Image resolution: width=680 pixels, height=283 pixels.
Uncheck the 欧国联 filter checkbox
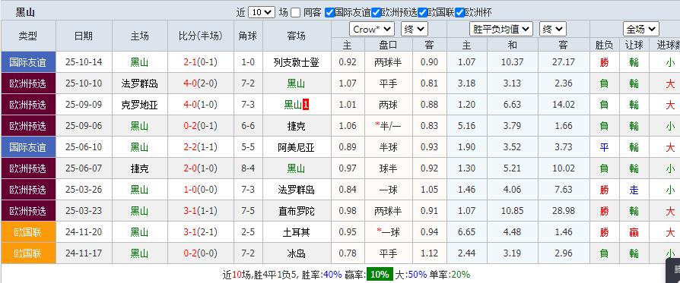pyautogui.click(x=422, y=13)
